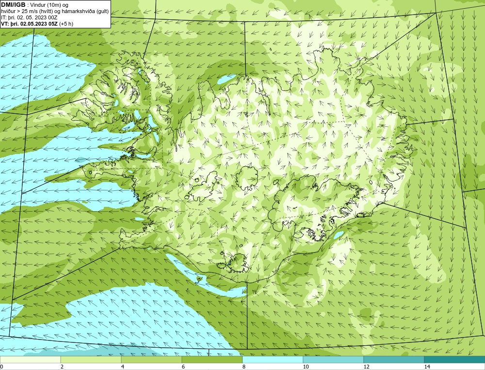The width and height of the screenshot is (485, 370).
Task: Choose the dark teal swatch above 14 m/s
Action: coord(455,359)
